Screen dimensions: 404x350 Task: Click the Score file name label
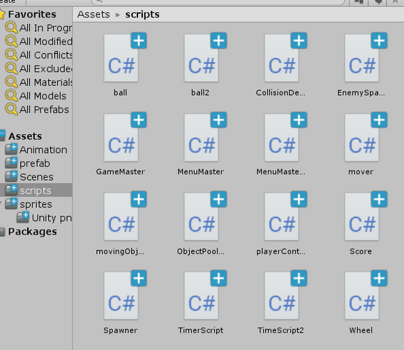pyautogui.click(x=361, y=251)
